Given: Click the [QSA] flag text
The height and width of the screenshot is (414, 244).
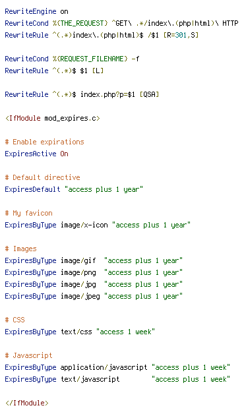Looking at the screenshot, I should coord(149,94).
